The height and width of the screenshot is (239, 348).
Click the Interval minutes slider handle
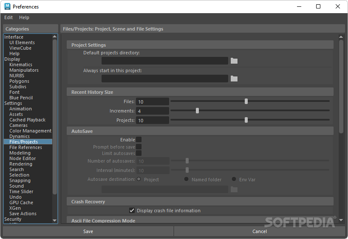187,170
